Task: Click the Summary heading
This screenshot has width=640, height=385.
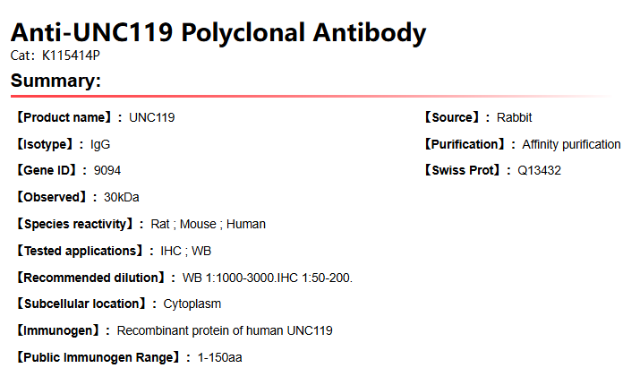Action: tap(55, 81)
